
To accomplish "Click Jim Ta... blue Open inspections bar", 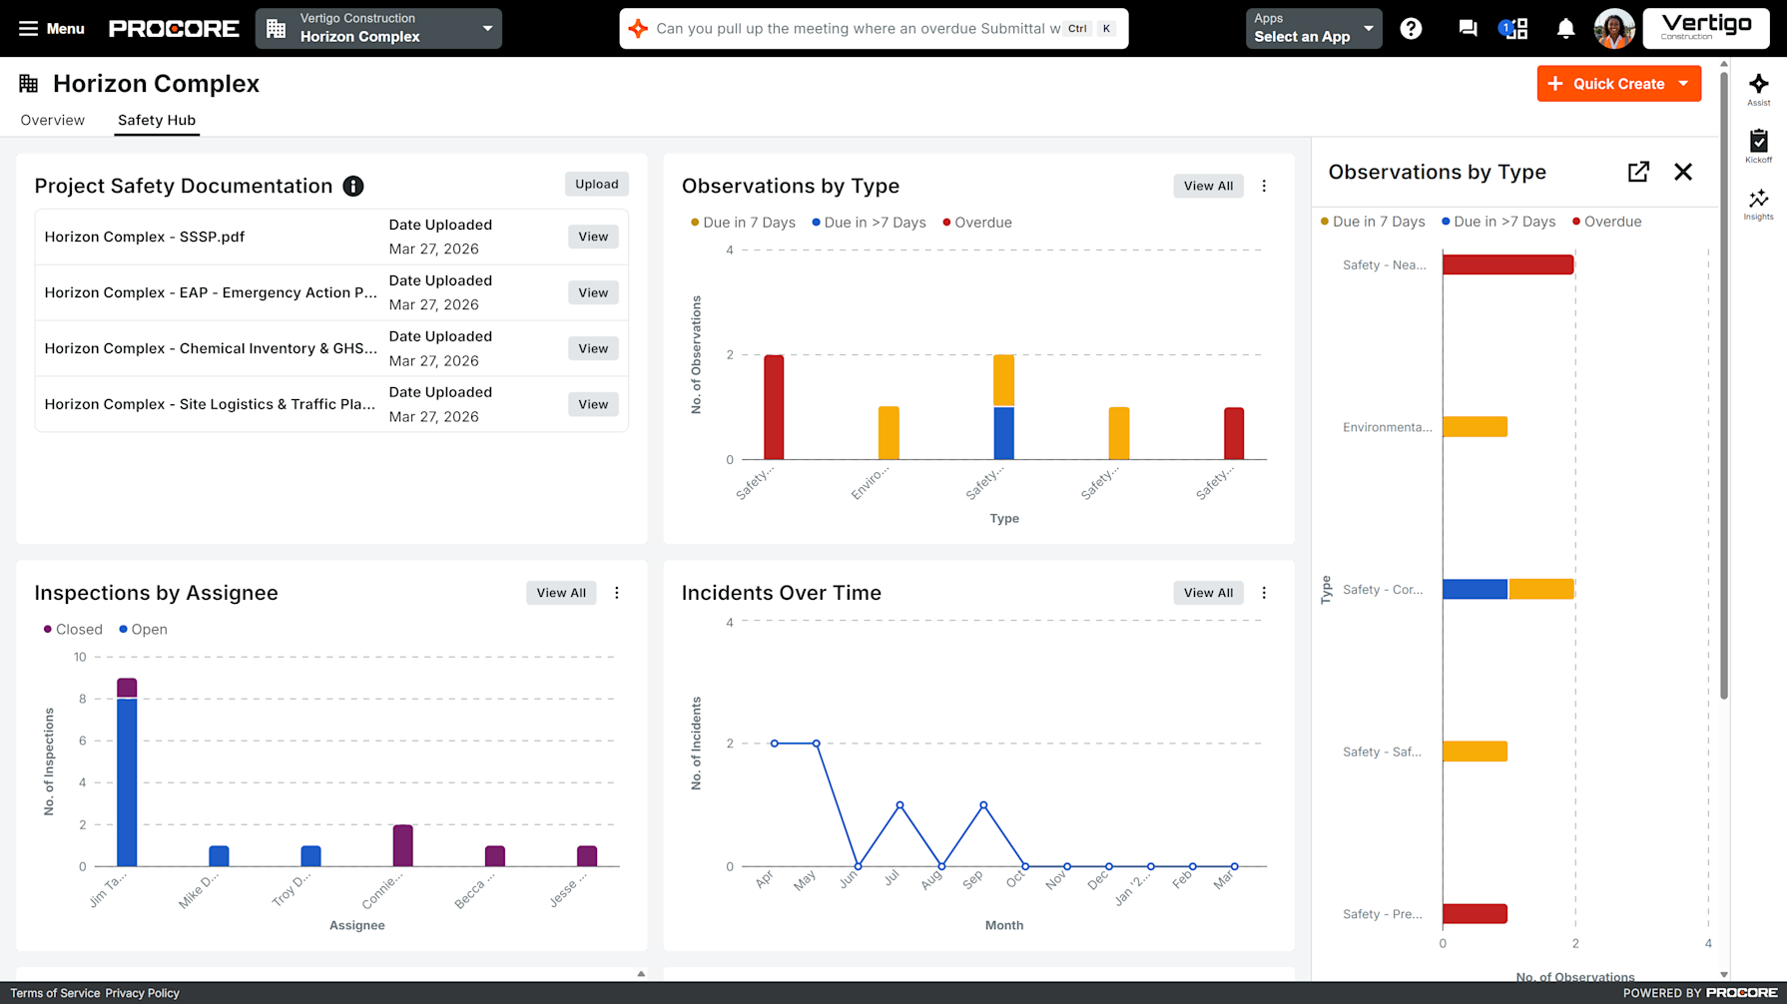I will coord(127,782).
